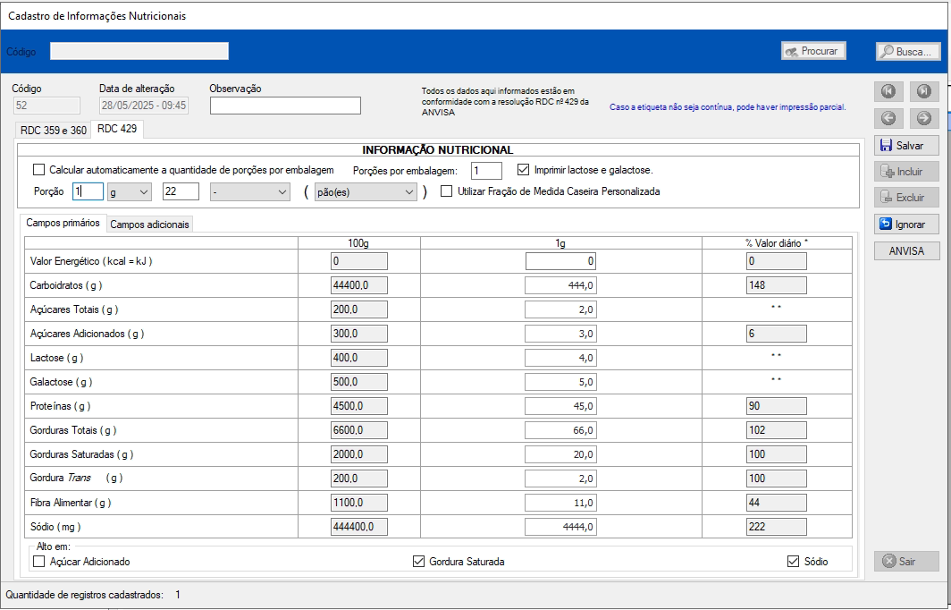Click the Açúcares Totais per-portion field
The width and height of the screenshot is (951, 610).
[x=560, y=309]
